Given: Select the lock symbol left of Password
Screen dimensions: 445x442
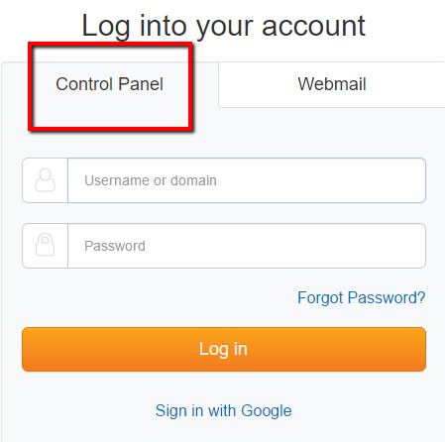Looking at the screenshot, I should click(x=45, y=245).
